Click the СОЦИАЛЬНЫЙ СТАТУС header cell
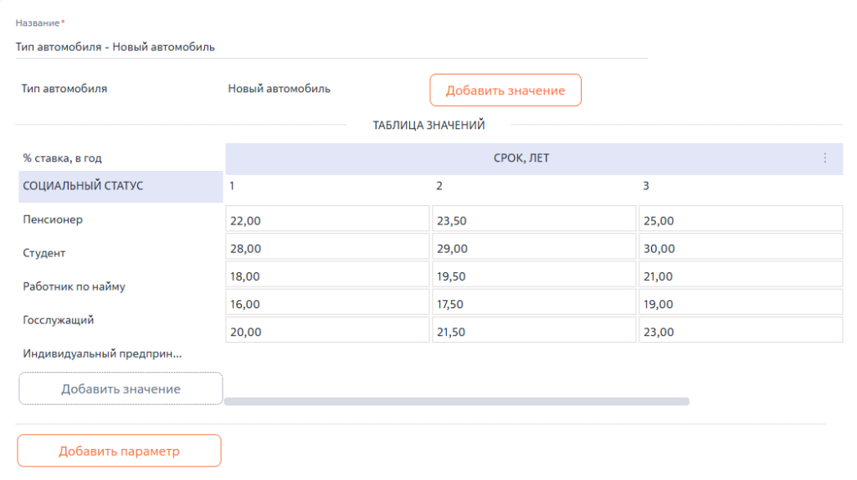 pos(121,186)
